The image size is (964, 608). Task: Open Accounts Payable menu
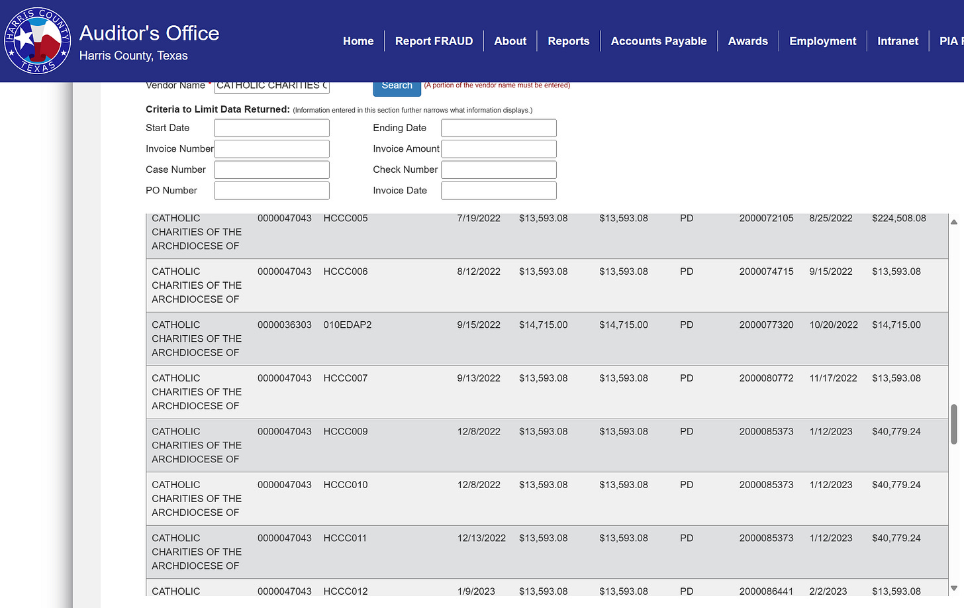[x=659, y=41]
